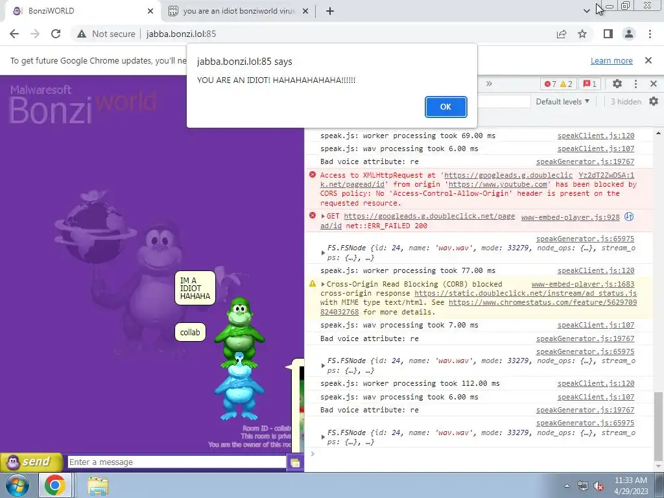Open the Chrome profile avatar menu
The image size is (664, 498).
(x=629, y=34)
